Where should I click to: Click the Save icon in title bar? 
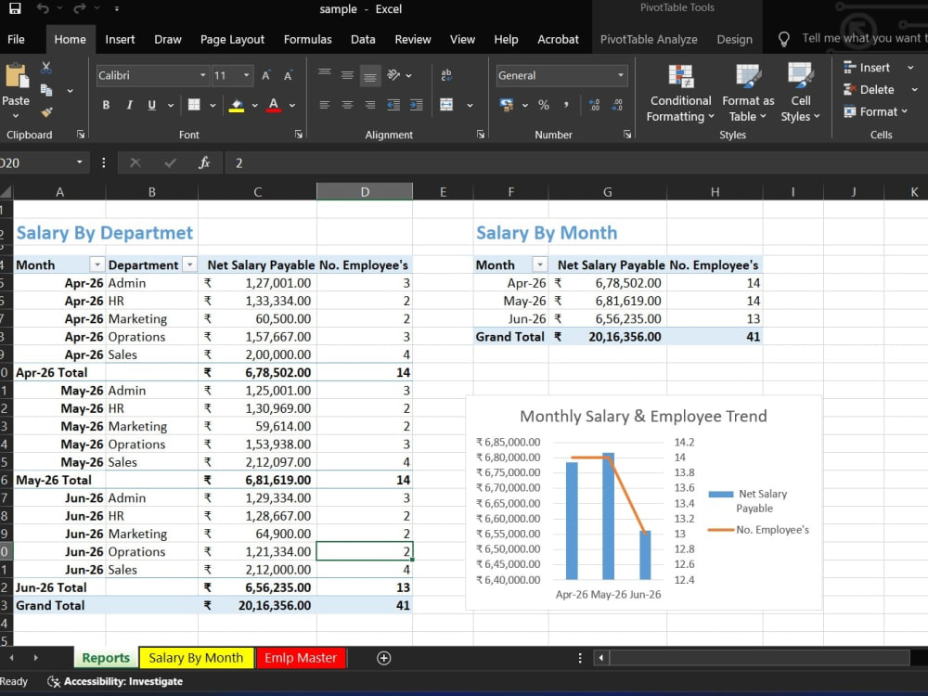pos(15,8)
